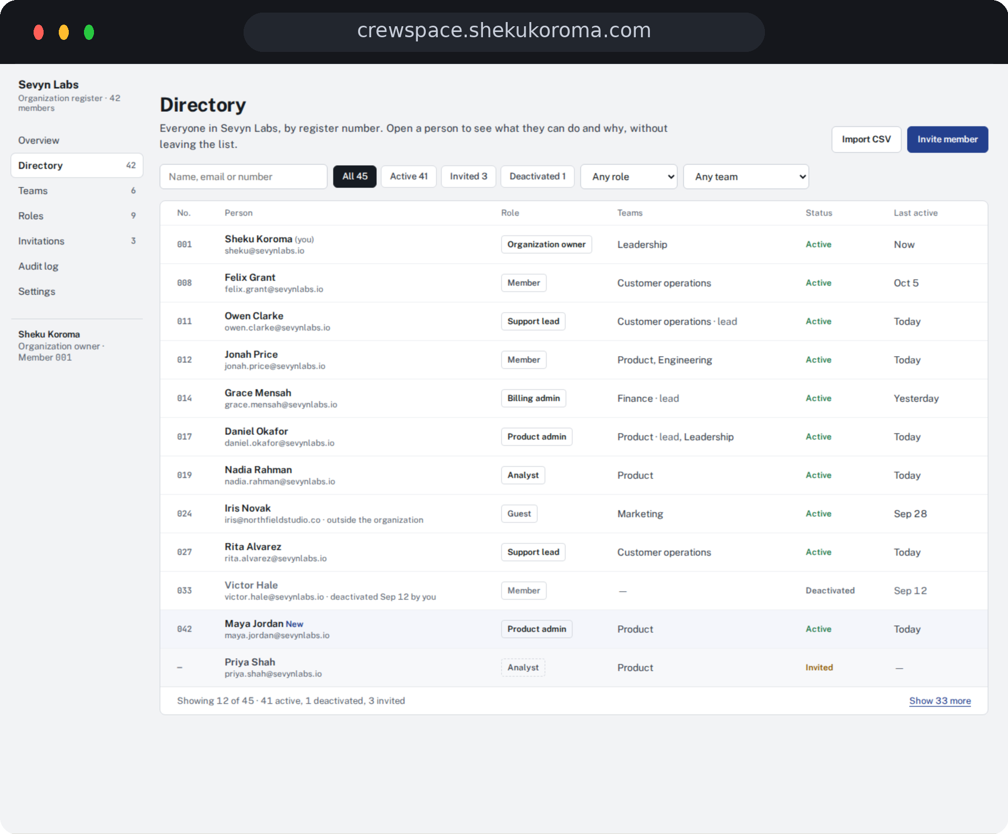Open Daniel Okafor's entry
Screen dimensions: 1008x834
[x=574, y=437]
